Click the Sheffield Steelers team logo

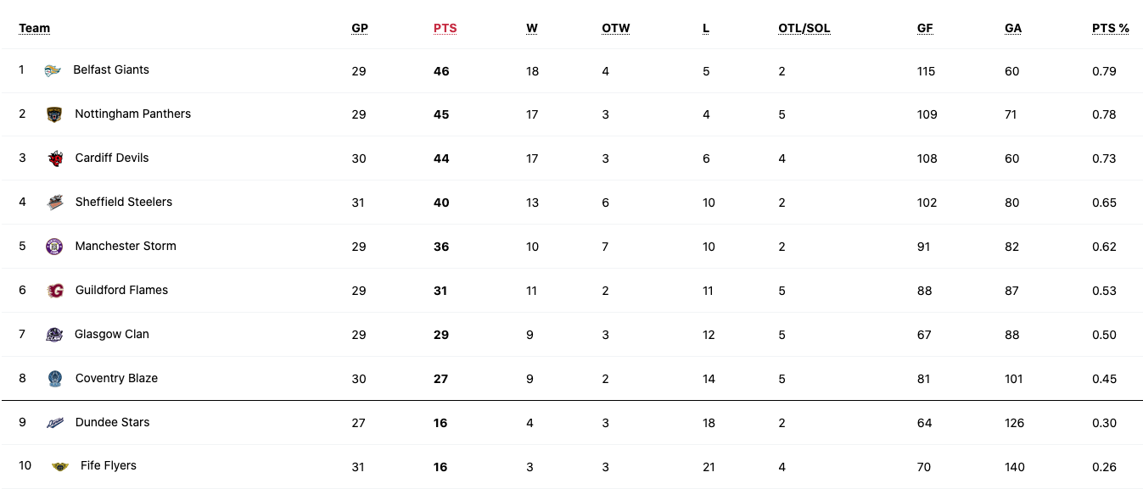pyautogui.click(x=54, y=203)
